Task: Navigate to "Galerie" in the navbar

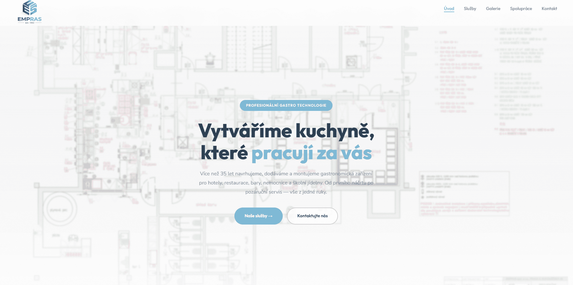Action: pyautogui.click(x=493, y=9)
